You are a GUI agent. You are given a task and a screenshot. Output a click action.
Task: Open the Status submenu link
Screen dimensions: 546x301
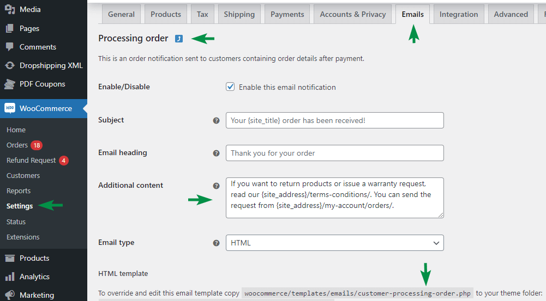pos(16,222)
